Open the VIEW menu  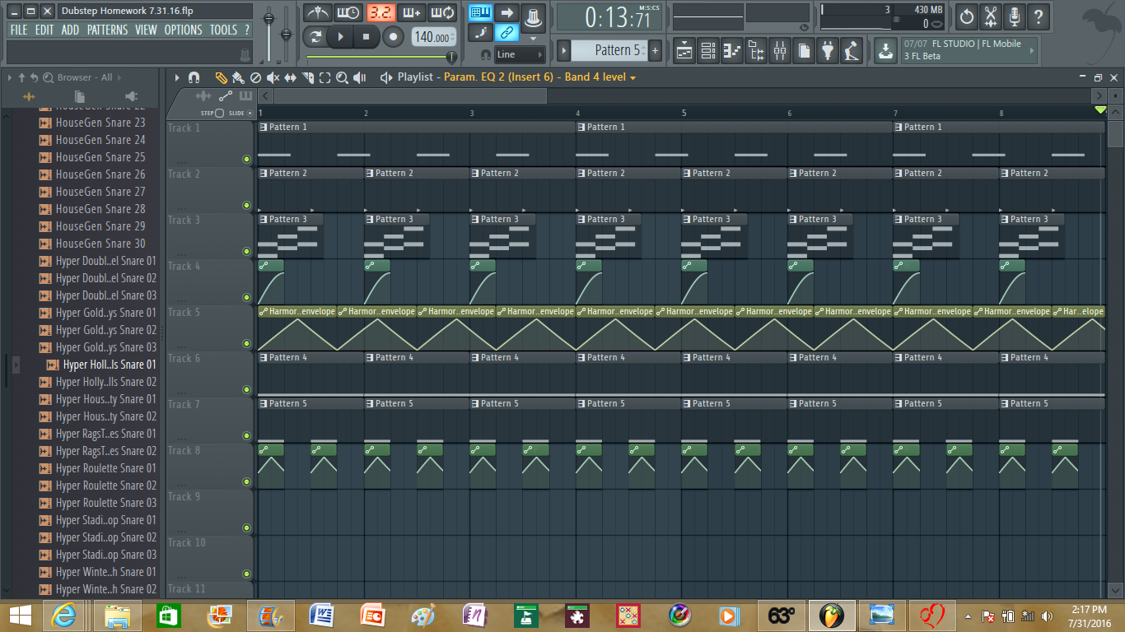tap(146, 30)
